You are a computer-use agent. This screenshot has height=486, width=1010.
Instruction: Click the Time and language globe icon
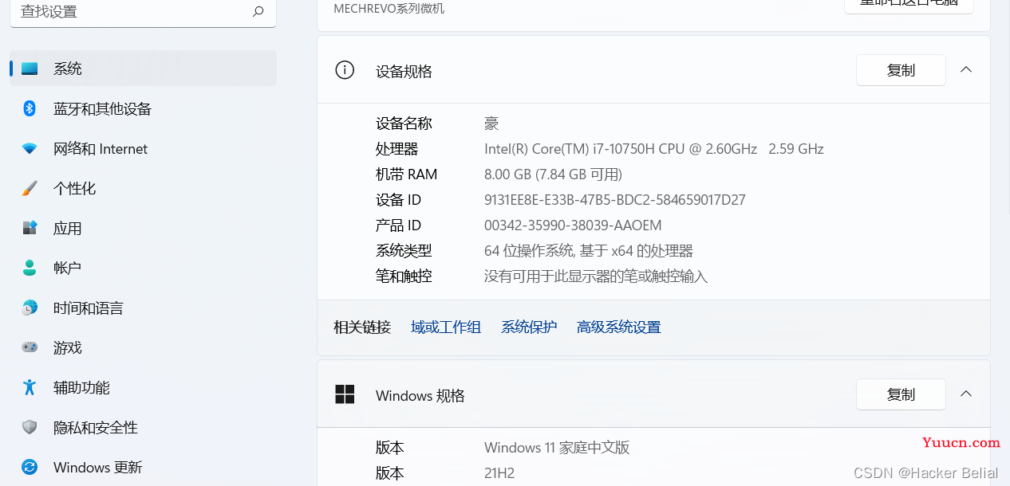(30, 308)
